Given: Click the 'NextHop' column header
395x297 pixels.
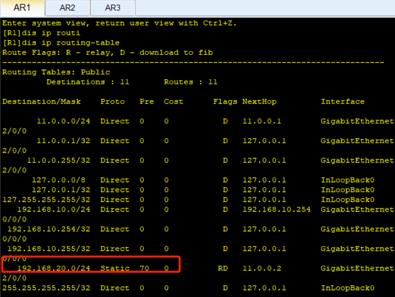Looking at the screenshot, I should [x=259, y=102].
